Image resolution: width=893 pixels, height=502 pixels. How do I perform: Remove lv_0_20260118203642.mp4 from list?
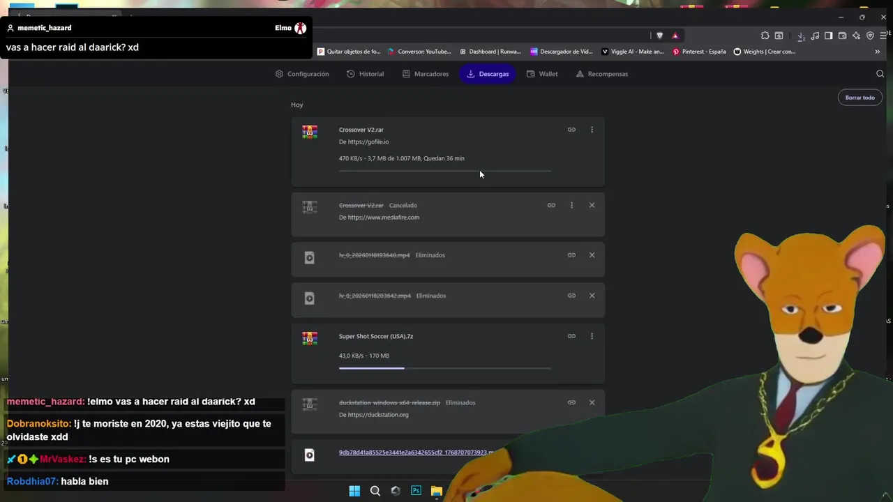(592, 296)
